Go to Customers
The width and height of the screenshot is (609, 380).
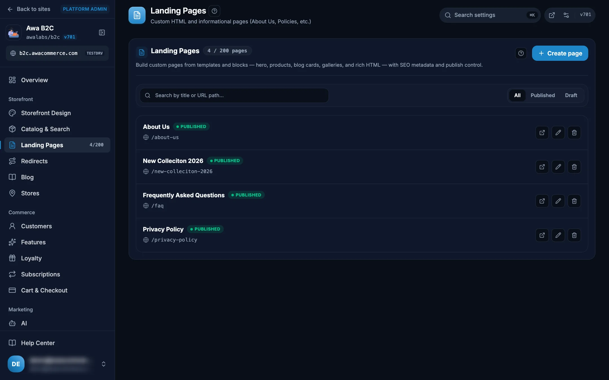point(57,226)
